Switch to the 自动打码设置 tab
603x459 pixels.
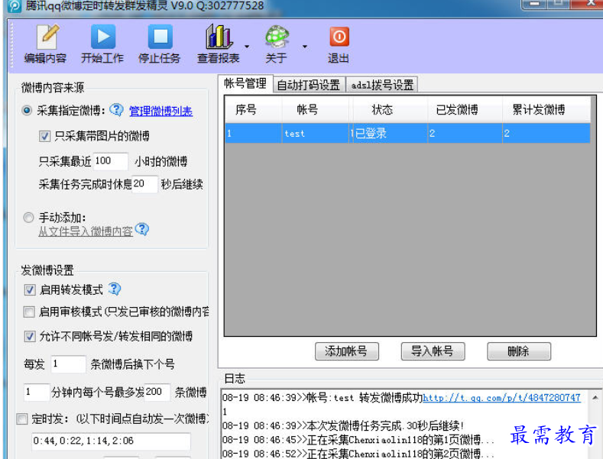pyautogui.click(x=309, y=85)
